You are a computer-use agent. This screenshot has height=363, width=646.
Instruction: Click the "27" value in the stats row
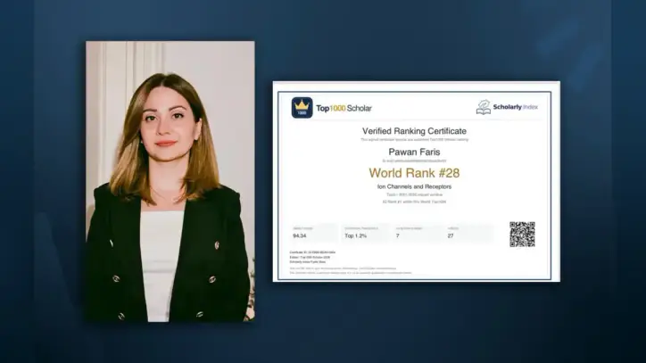(451, 236)
